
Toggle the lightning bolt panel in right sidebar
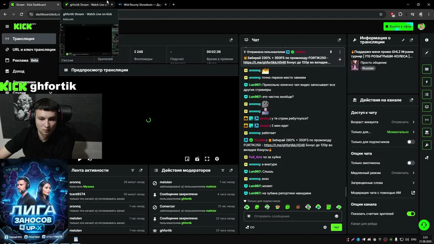tap(427, 82)
